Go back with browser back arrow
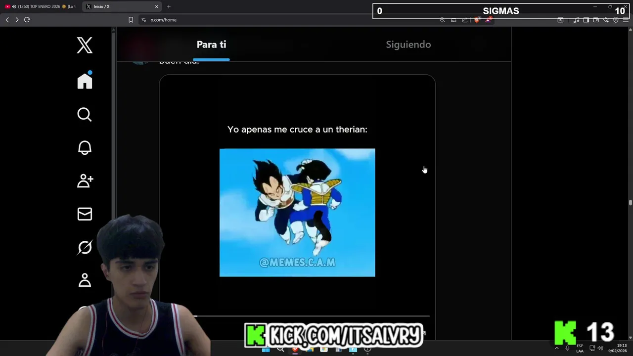The image size is (633, 356). (x=7, y=20)
